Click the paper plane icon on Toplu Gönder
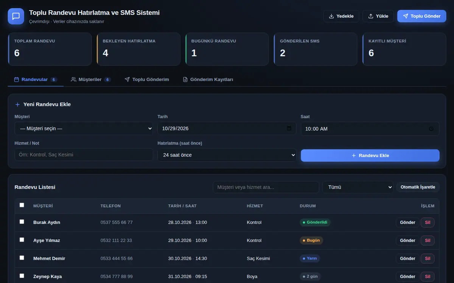 click(x=406, y=16)
